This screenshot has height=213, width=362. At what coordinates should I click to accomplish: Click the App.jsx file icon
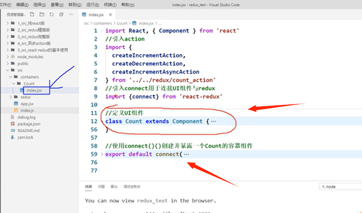[x=16, y=103]
